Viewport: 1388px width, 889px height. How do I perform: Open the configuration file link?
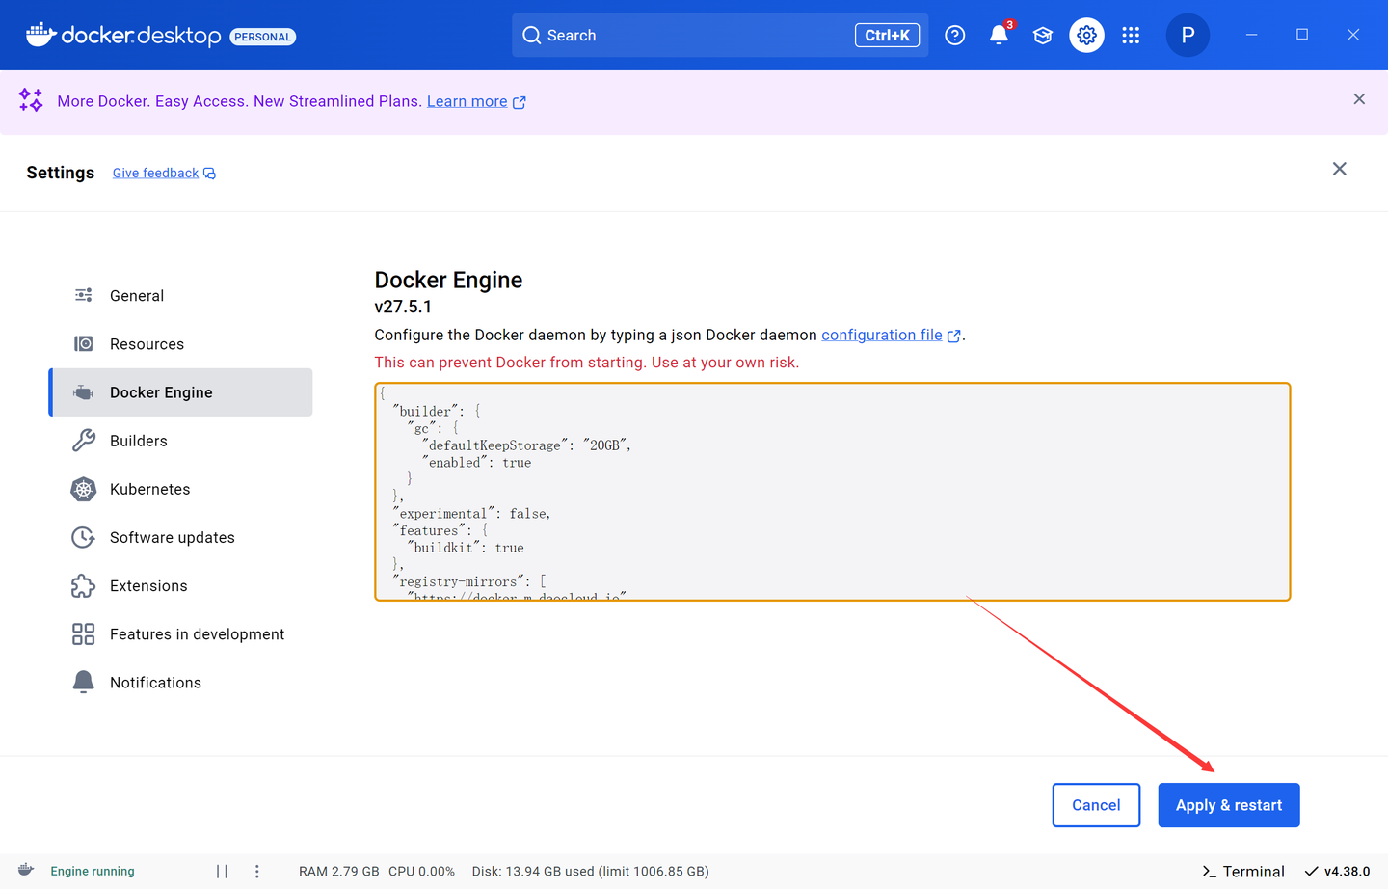coord(882,335)
